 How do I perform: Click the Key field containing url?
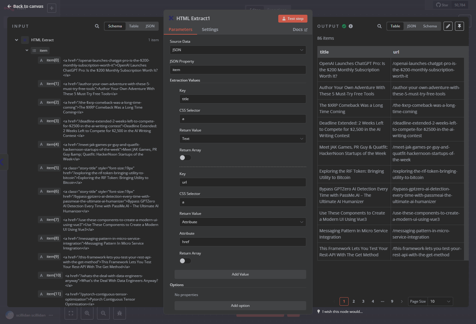(x=243, y=182)
